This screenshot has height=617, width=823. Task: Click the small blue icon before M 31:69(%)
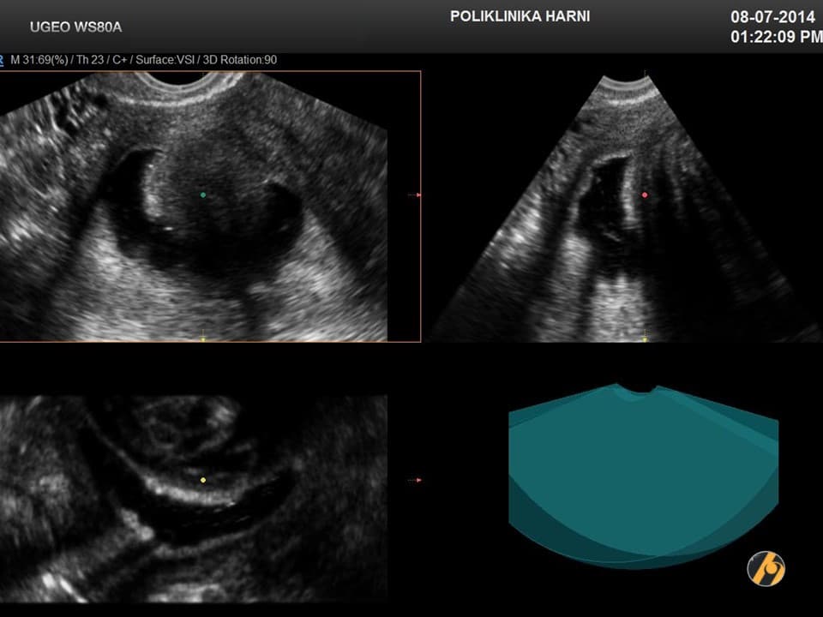click(3, 60)
